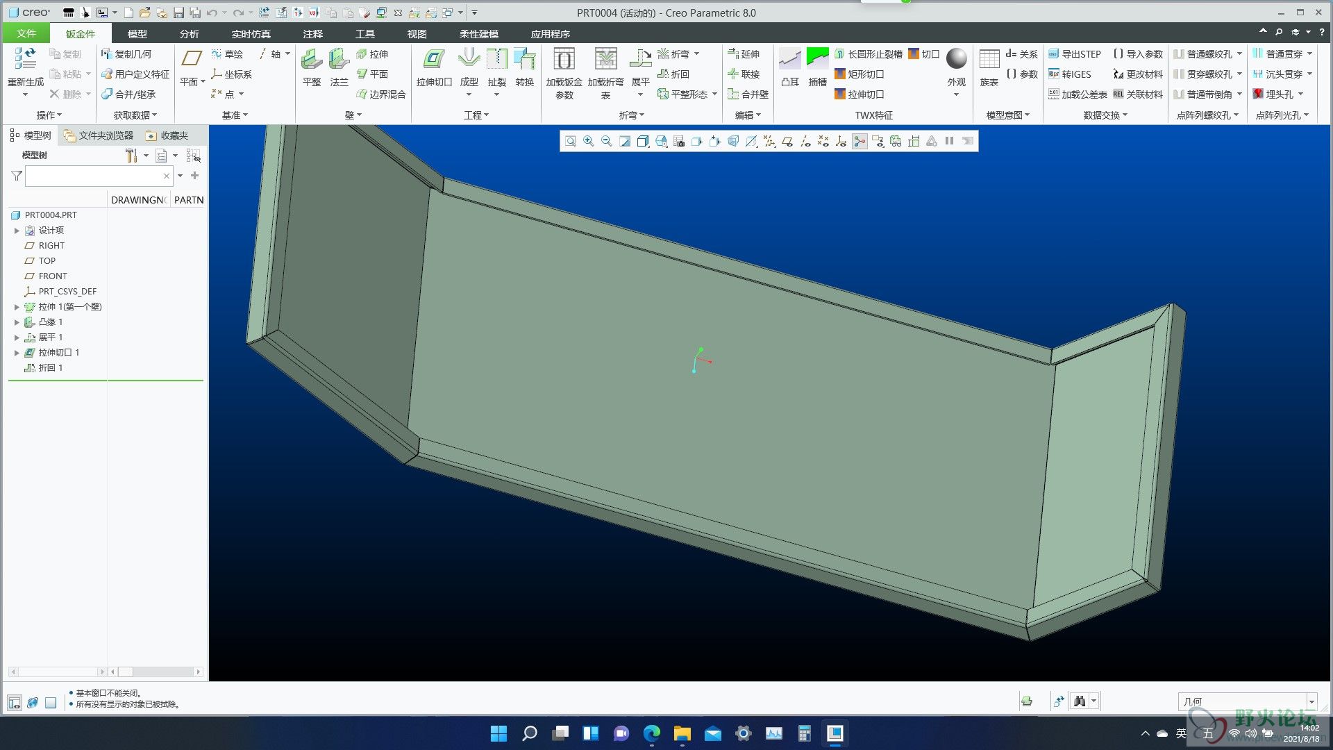Switch to the 柔性建模 ribbon tab
Viewport: 1333px width, 750px height.
coord(479,33)
